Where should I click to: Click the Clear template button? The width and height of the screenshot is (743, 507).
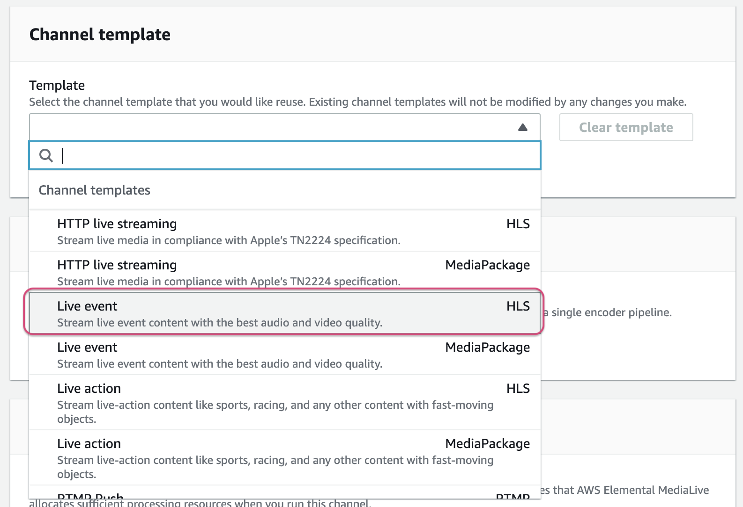coord(626,127)
